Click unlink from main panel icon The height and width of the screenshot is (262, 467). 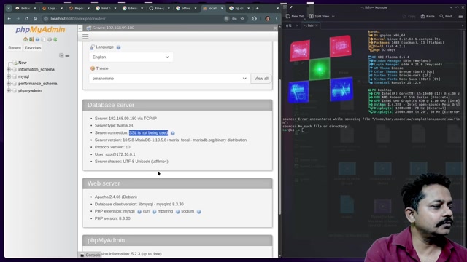pyautogui.click(x=68, y=55)
